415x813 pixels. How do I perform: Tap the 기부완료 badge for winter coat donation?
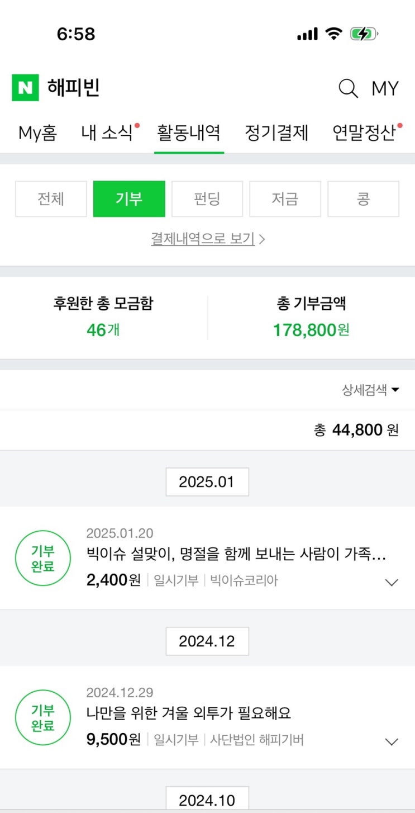[43, 718]
